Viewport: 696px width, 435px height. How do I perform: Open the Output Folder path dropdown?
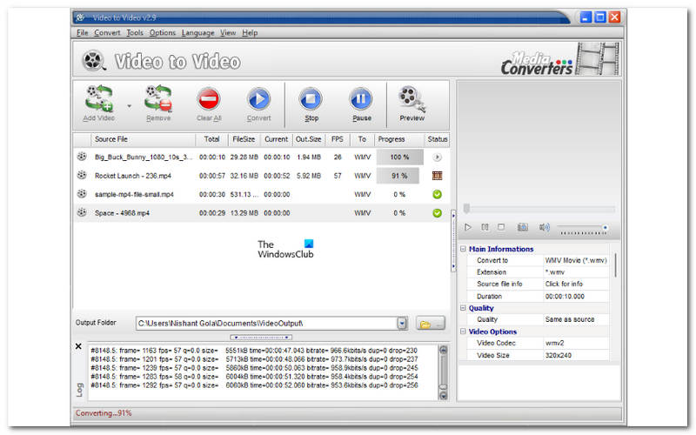coord(402,324)
